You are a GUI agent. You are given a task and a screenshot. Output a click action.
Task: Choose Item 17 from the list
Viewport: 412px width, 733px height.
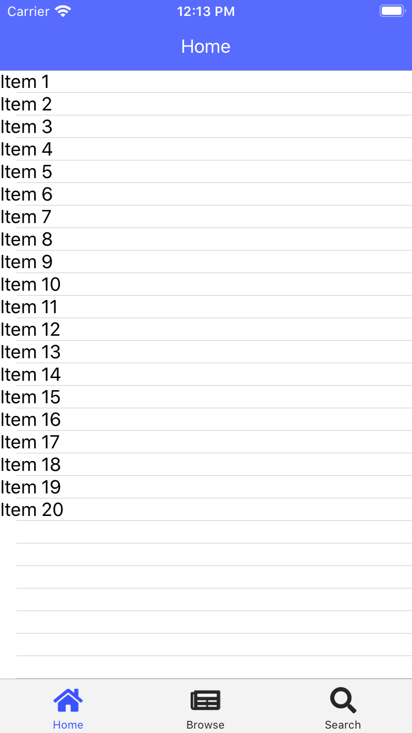coord(206,442)
